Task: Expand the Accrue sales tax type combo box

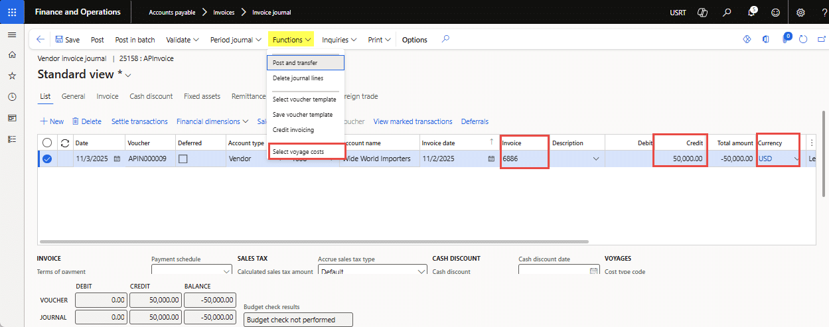Action: click(421, 271)
